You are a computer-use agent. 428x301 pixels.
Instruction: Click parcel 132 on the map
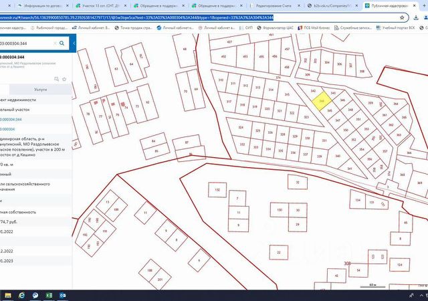[217, 189]
